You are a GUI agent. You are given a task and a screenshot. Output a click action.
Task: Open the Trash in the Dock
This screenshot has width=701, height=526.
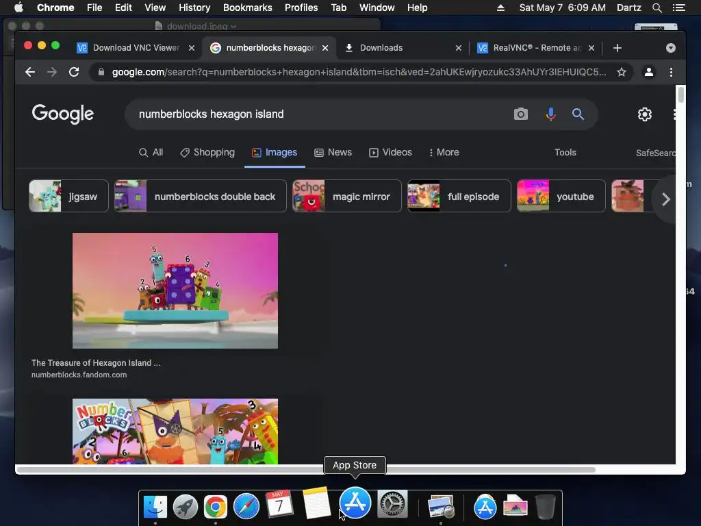546,506
